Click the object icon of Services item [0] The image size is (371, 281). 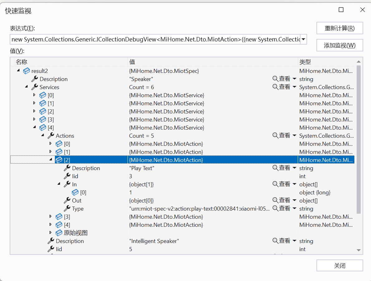click(42, 95)
